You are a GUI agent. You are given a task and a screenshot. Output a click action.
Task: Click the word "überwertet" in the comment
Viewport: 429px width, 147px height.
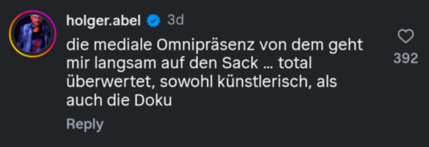[110, 82]
